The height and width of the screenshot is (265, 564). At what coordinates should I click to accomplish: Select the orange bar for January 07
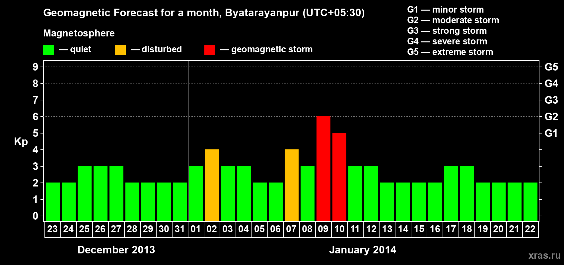coord(292,185)
